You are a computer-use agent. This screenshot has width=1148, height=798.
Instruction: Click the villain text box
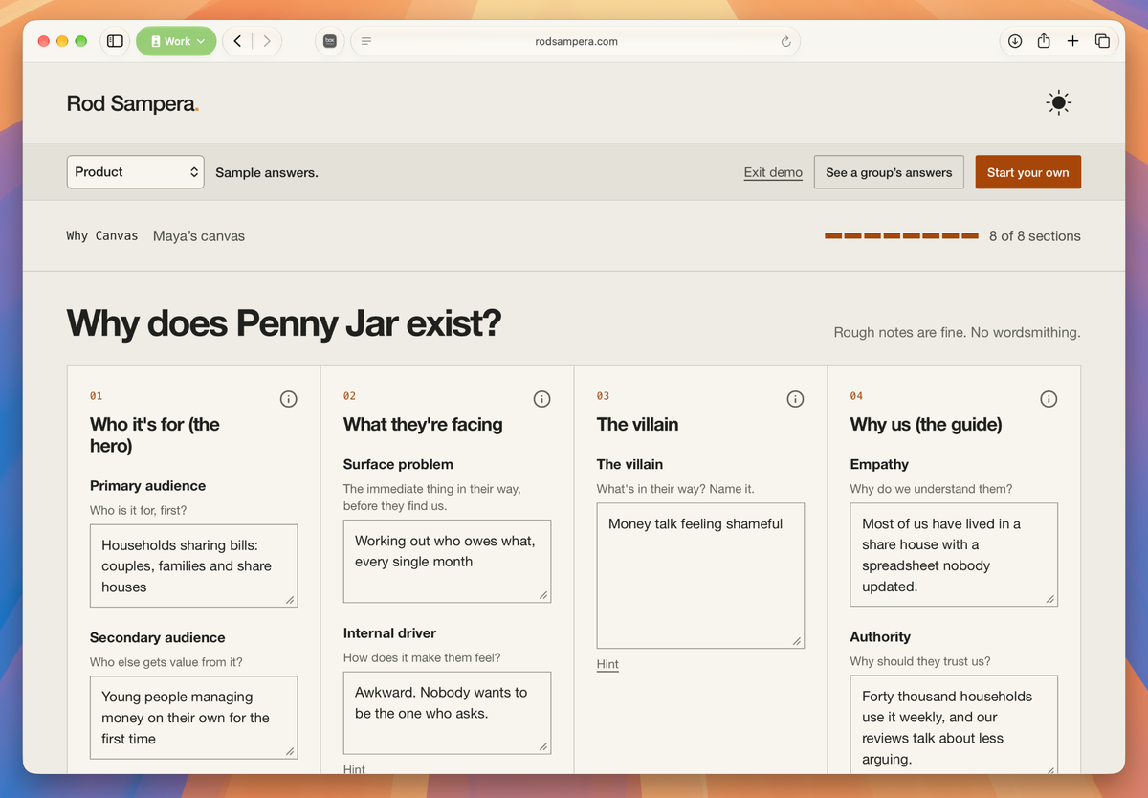(700, 576)
